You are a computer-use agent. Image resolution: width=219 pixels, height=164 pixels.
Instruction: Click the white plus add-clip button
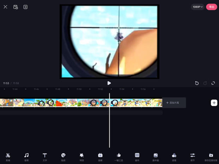tap(214, 103)
